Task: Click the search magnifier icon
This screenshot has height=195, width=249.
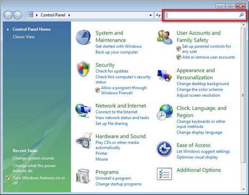Action: (242, 15)
